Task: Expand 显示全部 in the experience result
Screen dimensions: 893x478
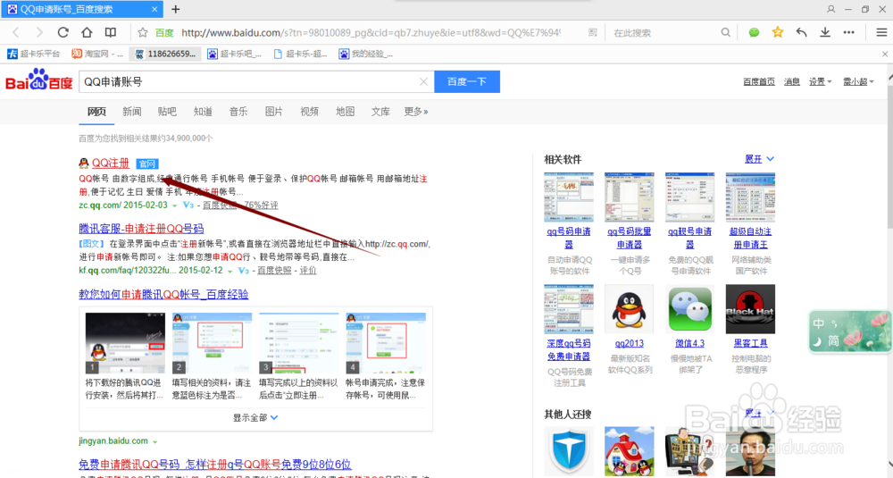Action: click(x=255, y=417)
